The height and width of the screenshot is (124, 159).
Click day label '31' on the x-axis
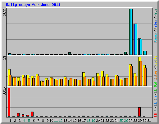(x=149, y=121)
